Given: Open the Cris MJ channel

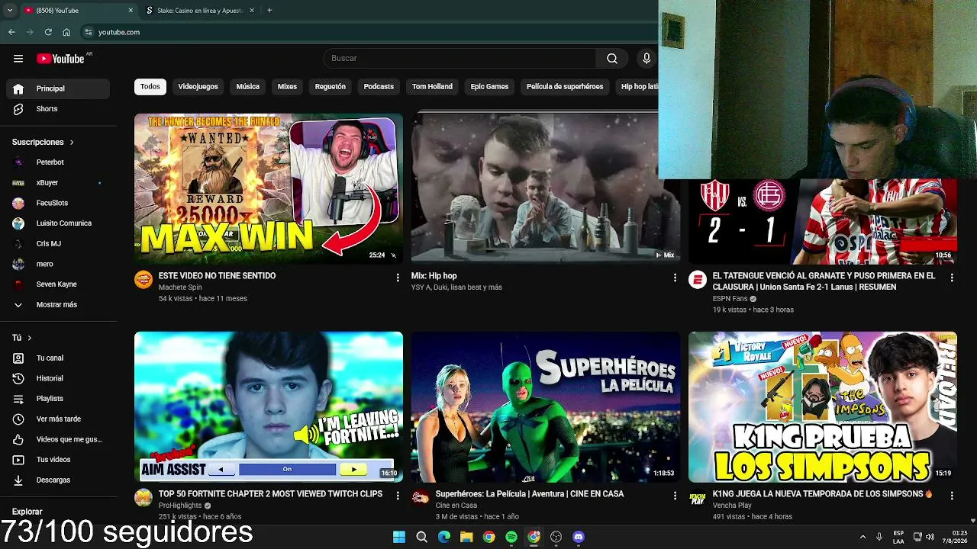Looking at the screenshot, I should (58, 244).
